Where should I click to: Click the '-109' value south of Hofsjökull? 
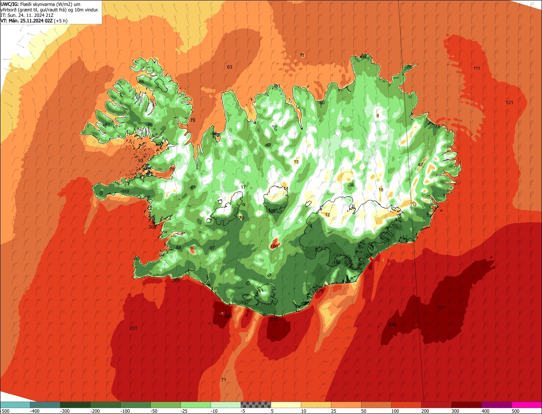pos(271,210)
